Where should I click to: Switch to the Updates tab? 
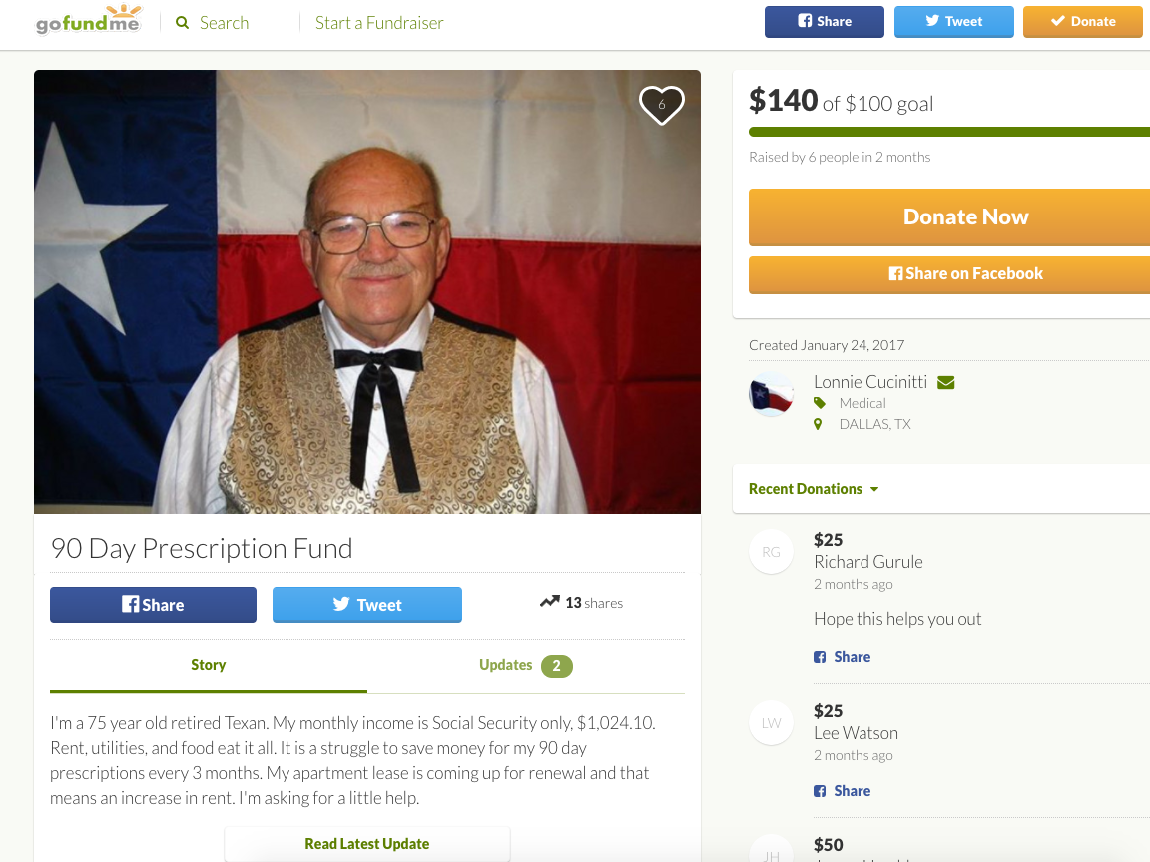pos(526,665)
